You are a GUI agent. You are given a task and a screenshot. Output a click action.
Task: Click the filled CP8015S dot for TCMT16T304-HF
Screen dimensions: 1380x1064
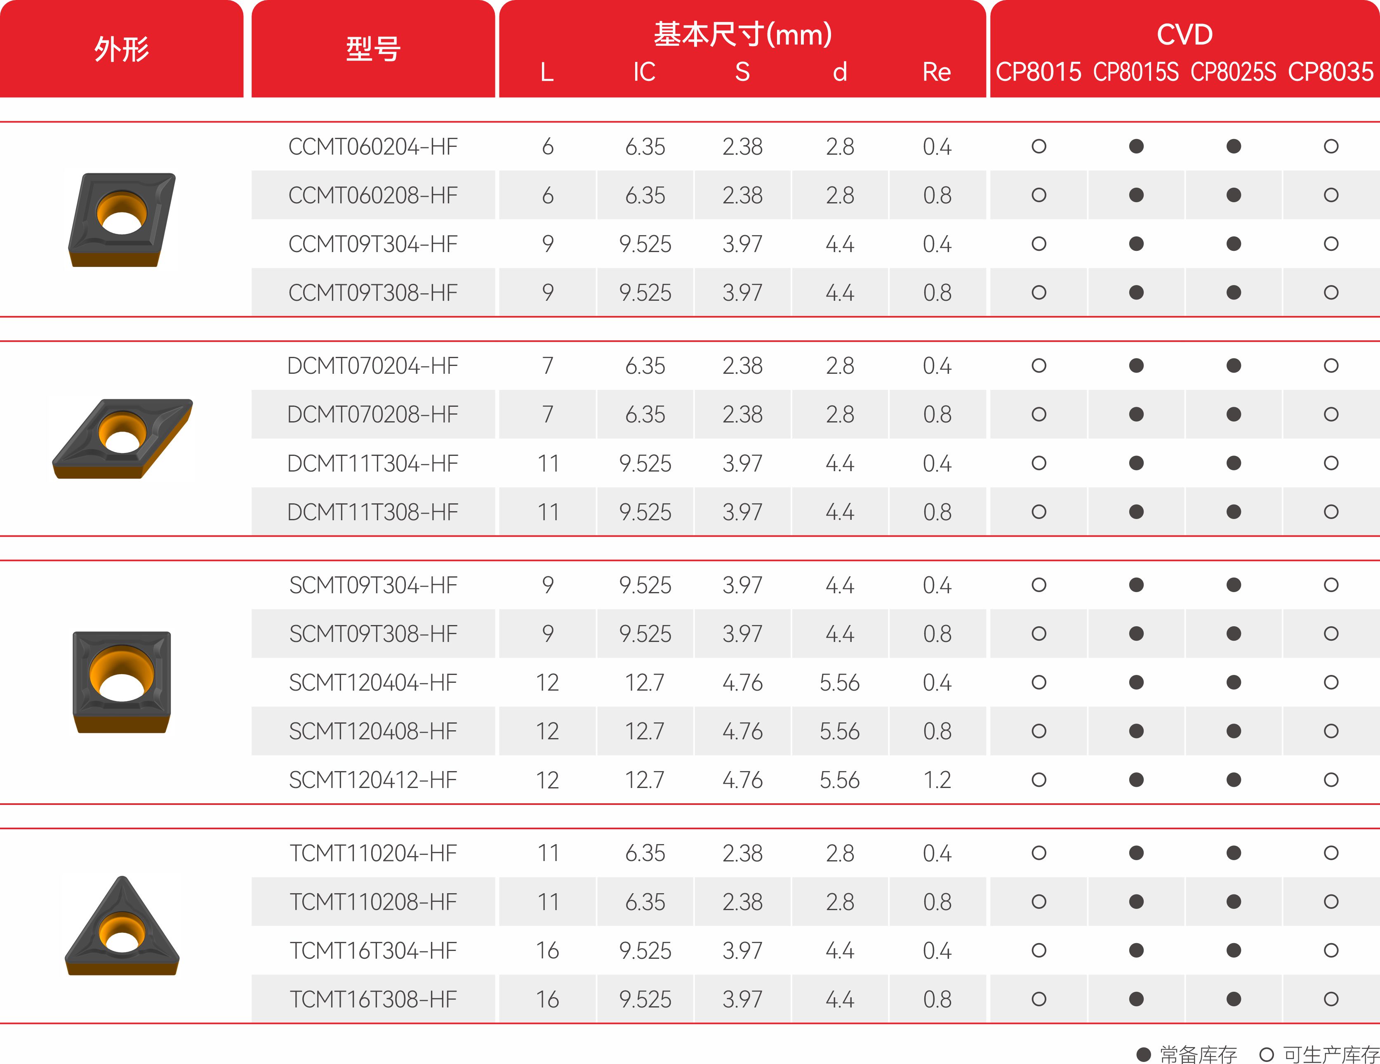pos(1136,950)
